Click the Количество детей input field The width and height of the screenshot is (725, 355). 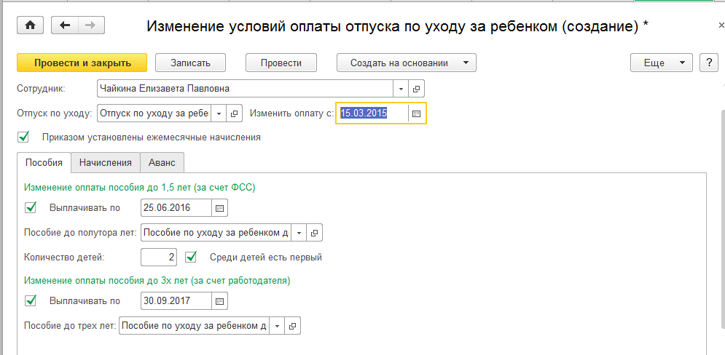click(x=159, y=257)
